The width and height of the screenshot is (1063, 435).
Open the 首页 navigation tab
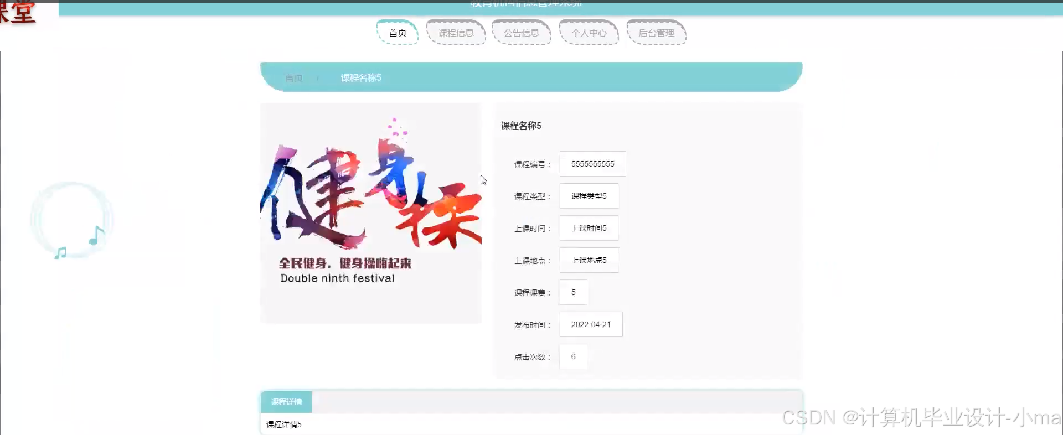398,33
